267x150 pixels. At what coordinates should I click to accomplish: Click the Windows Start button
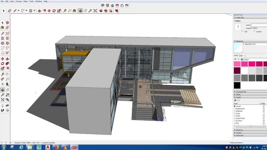tap(4, 147)
